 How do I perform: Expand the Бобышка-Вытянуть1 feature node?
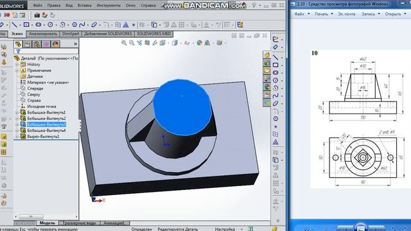click(x=17, y=113)
